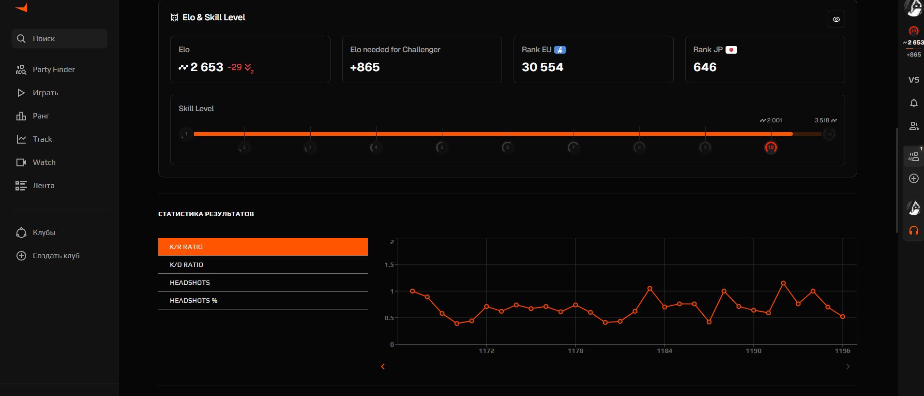The width and height of the screenshot is (924, 396).
Task: Open the Track statistics page
Action: [x=42, y=139]
